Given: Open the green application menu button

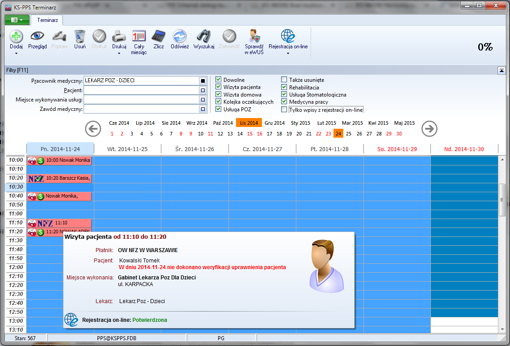Looking at the screenshot, I should (17, 20).
